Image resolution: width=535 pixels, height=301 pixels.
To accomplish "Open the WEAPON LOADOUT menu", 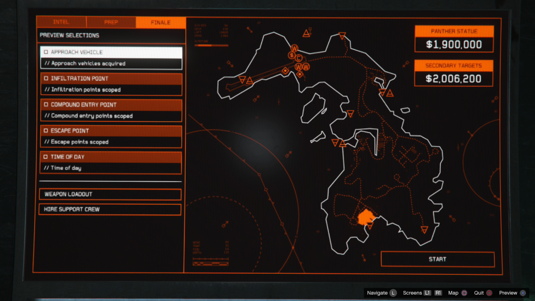I will point(110,194).
